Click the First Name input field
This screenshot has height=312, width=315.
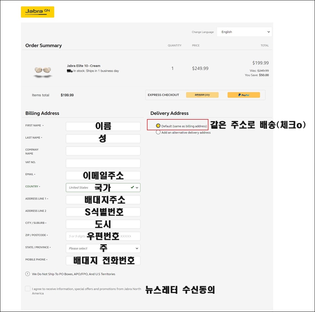pos(103,126)
